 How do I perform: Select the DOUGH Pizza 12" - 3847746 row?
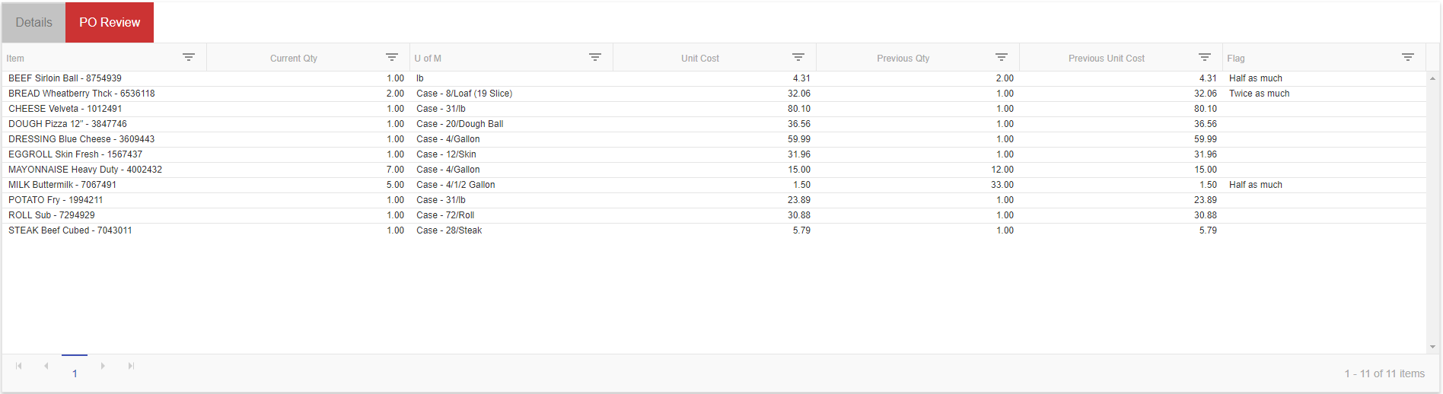point(714,124)
